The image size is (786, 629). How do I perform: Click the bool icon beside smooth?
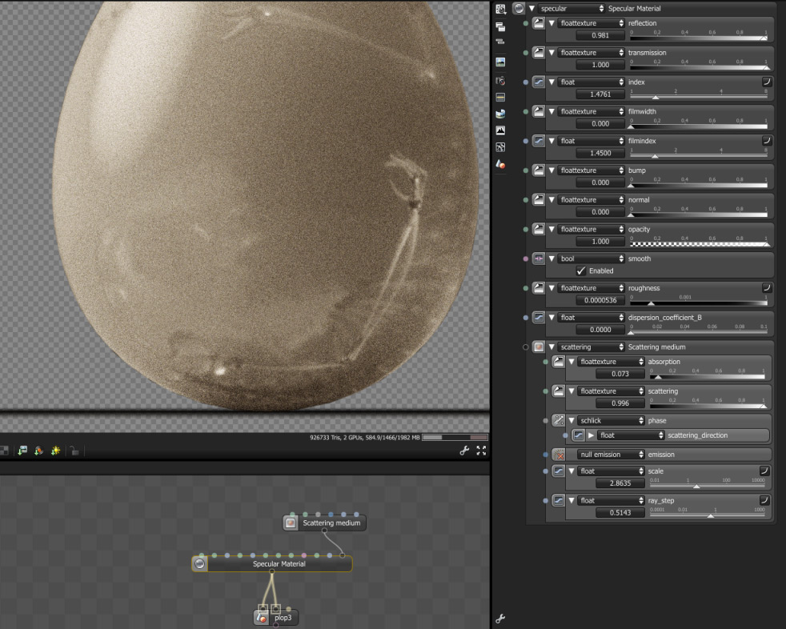point(539,258)
